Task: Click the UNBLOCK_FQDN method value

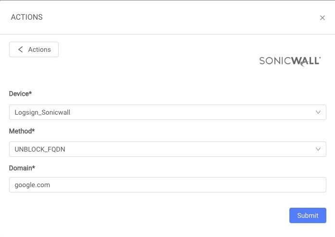Action: point(40,149)
